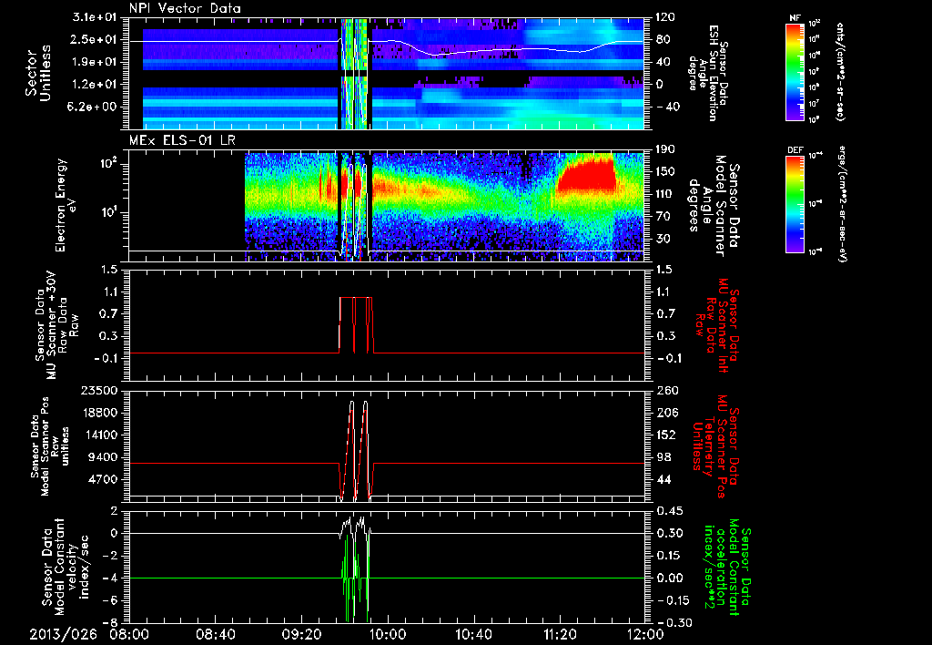Click the NF flux color bar
Screen dimensions: 932x645
795,71
